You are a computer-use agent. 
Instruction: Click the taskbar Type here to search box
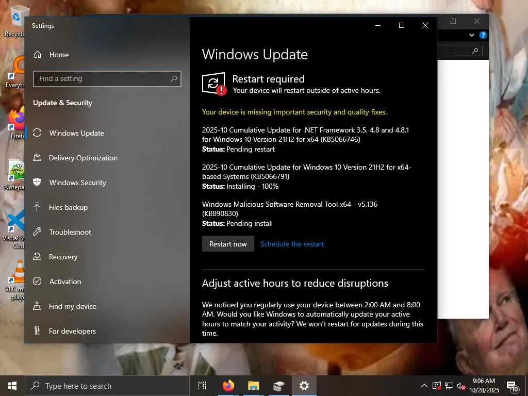tap(107, 386)
